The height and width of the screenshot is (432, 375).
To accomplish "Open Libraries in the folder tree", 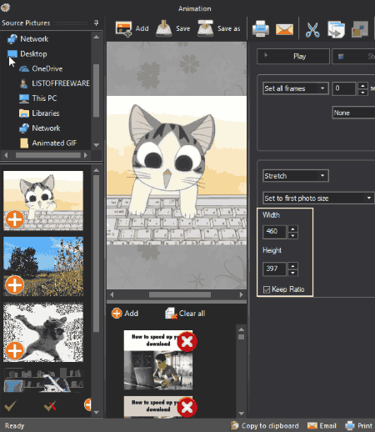I will (39, 113).
